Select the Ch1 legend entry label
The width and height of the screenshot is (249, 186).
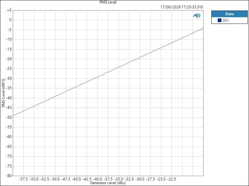(225, 20)
